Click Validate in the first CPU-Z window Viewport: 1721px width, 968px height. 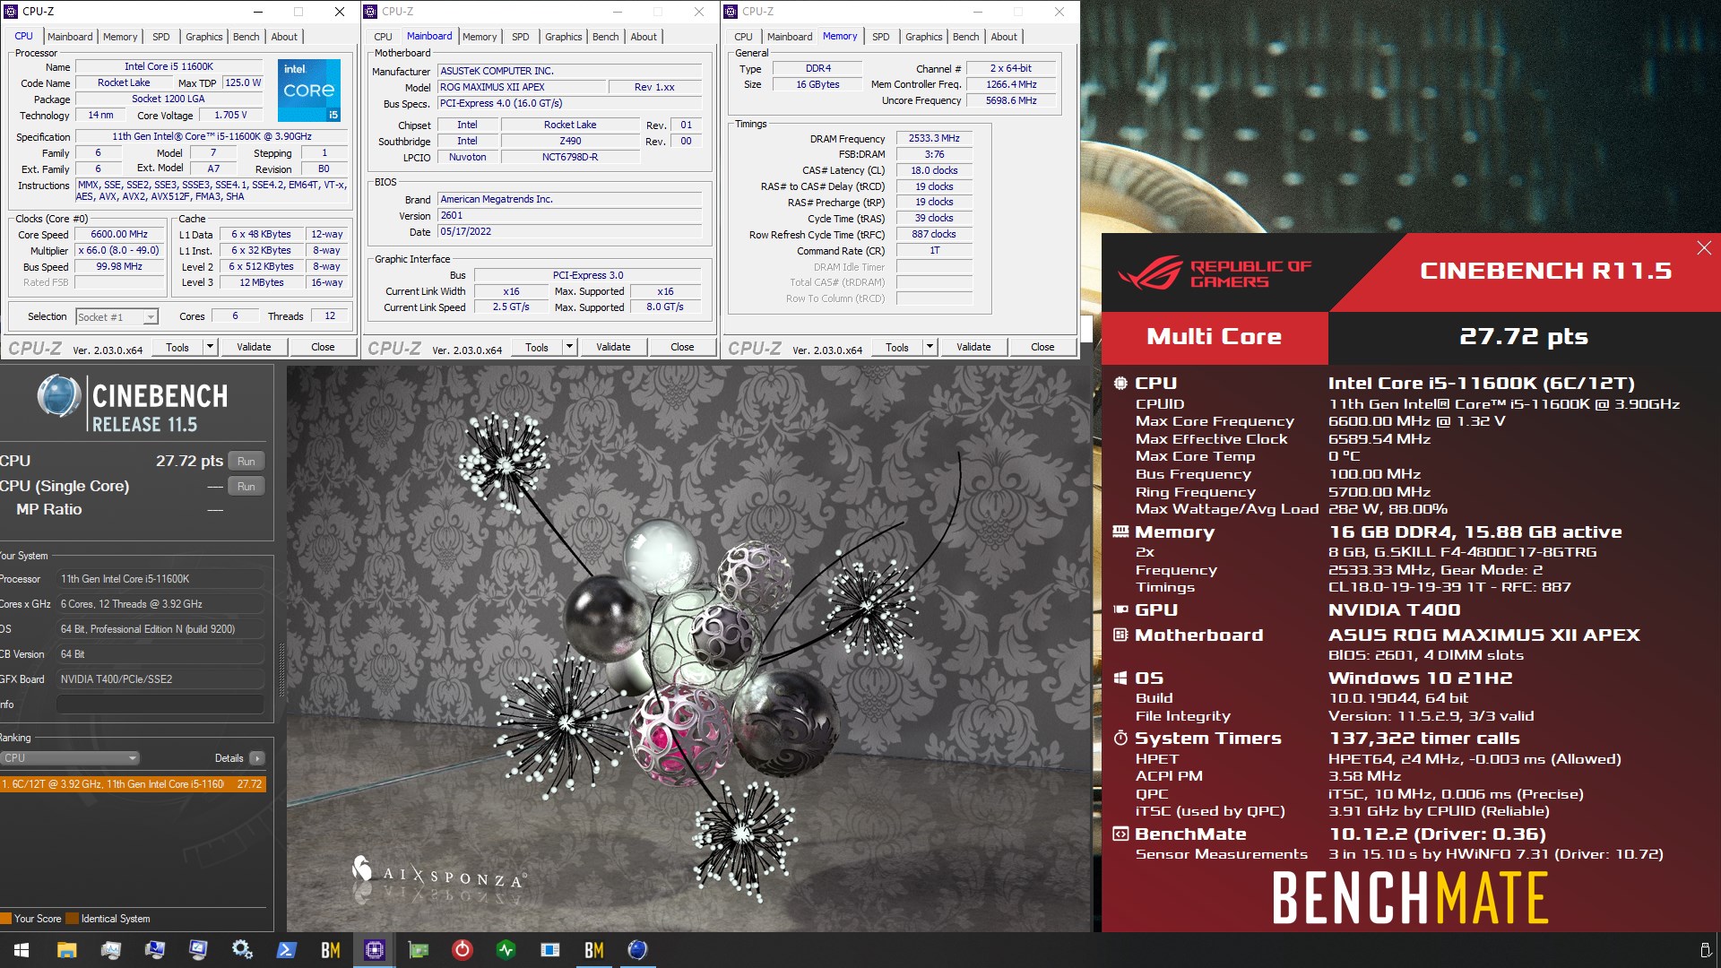[x=254, y=347]
